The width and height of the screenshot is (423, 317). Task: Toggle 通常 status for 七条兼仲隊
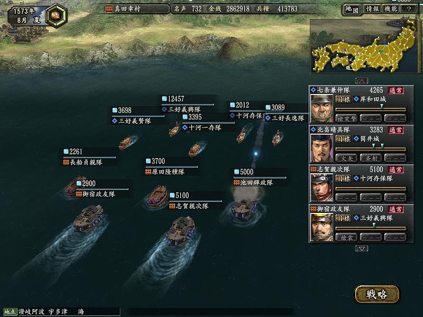pyautogui.click(x=396, y=90)
